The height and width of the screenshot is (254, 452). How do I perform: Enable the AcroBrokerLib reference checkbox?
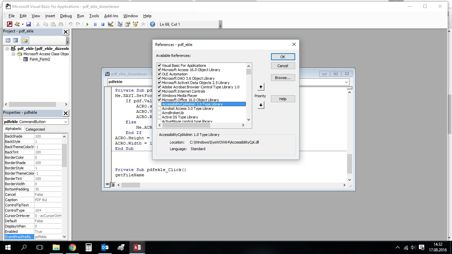(x=159, y=113)
